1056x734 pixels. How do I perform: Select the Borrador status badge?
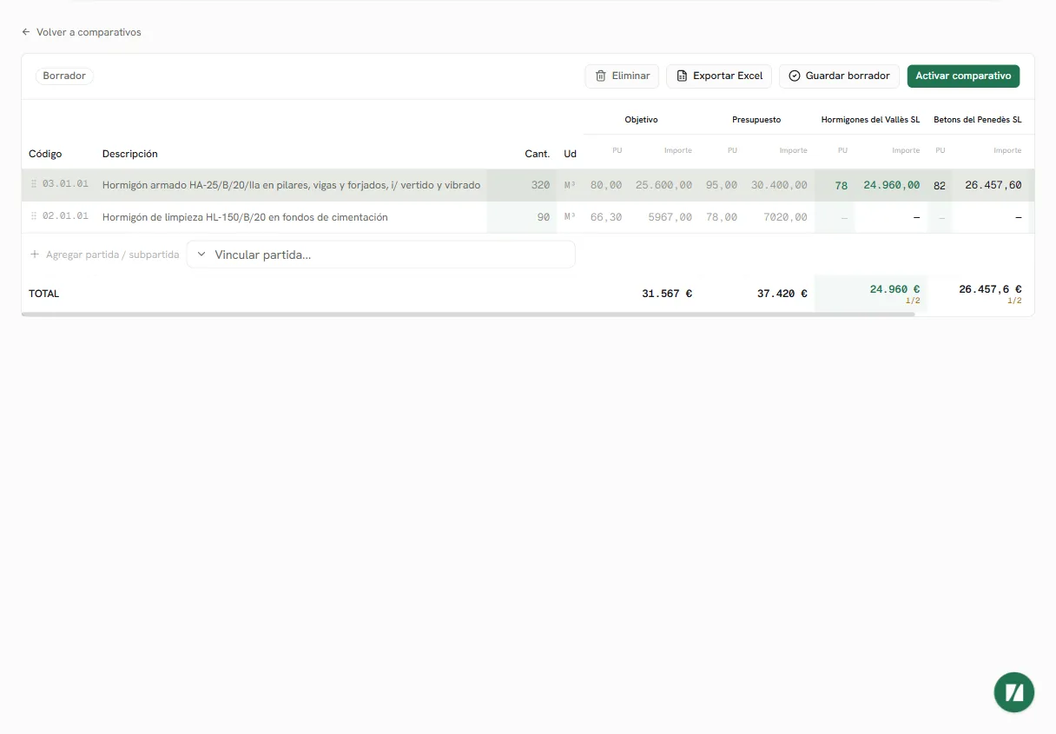(64, 76)
